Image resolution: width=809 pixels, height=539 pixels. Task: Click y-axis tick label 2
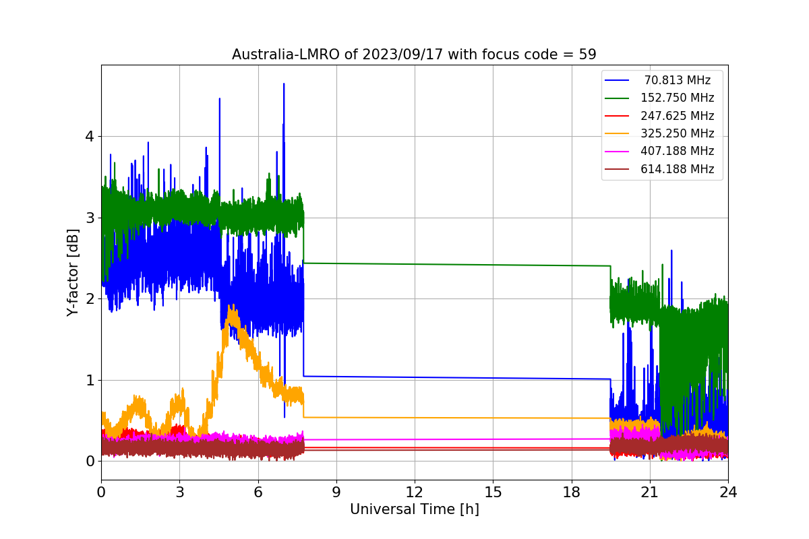tap(89, 299)
